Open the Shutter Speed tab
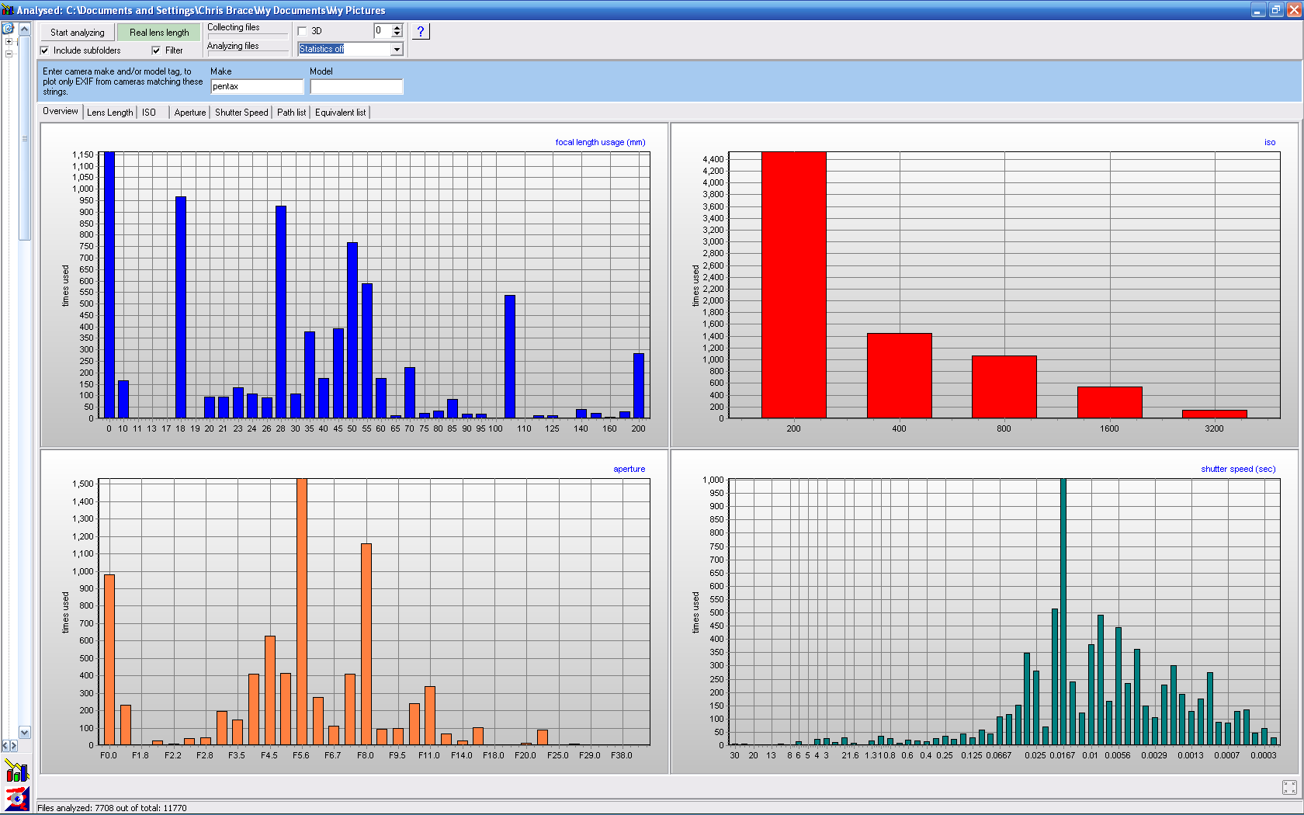The width and height of the screenshot is (1304, 815). tap(241, 113)
